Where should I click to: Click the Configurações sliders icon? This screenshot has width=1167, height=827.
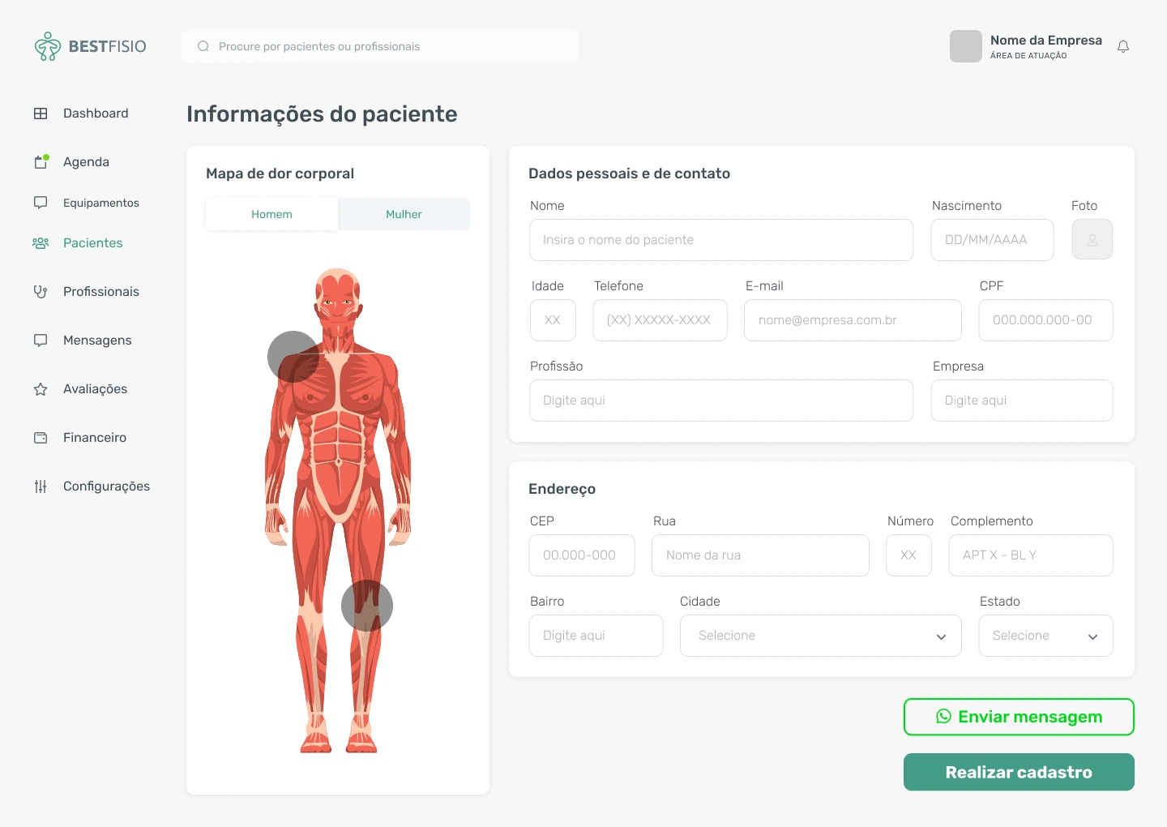pos(41,486)
